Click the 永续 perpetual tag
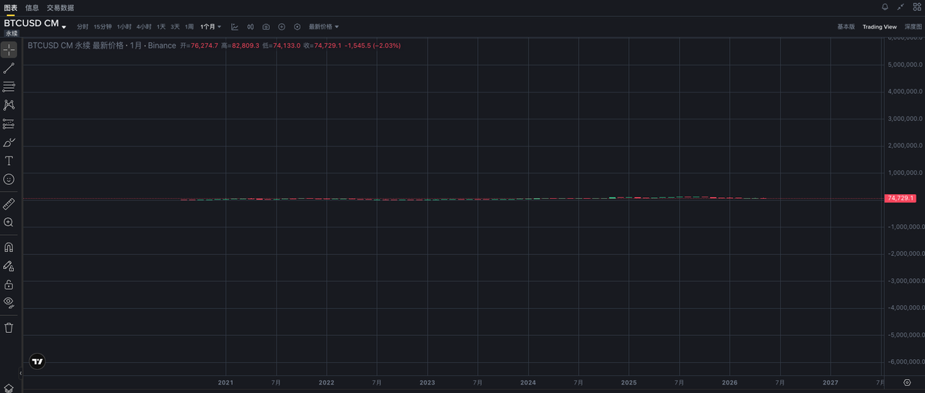 click(x=12, y=33)
